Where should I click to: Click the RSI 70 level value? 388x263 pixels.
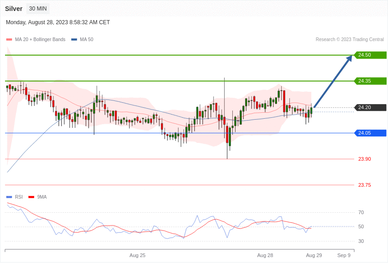361,212
